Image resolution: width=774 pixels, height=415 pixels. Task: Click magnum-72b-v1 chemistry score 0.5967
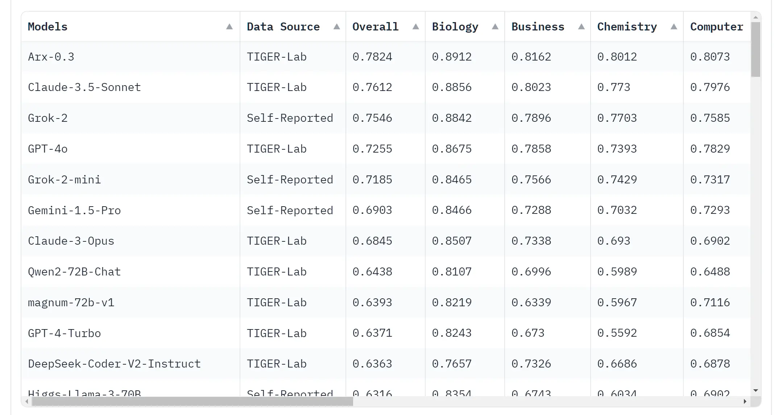tap(617, 302)
